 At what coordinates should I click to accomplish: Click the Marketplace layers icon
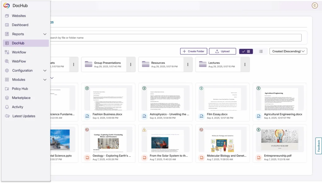coord(7,98)
